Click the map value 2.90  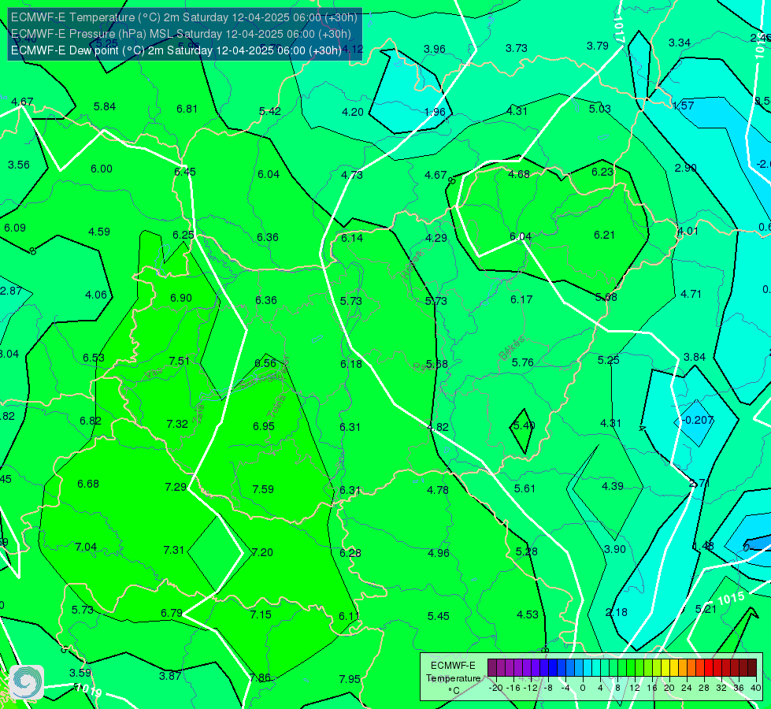click(x=685, y=168)
